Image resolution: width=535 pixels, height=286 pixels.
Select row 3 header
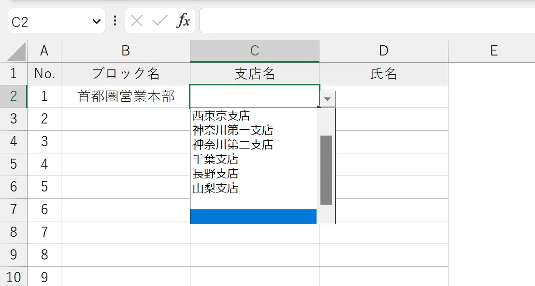coord(14,119)
